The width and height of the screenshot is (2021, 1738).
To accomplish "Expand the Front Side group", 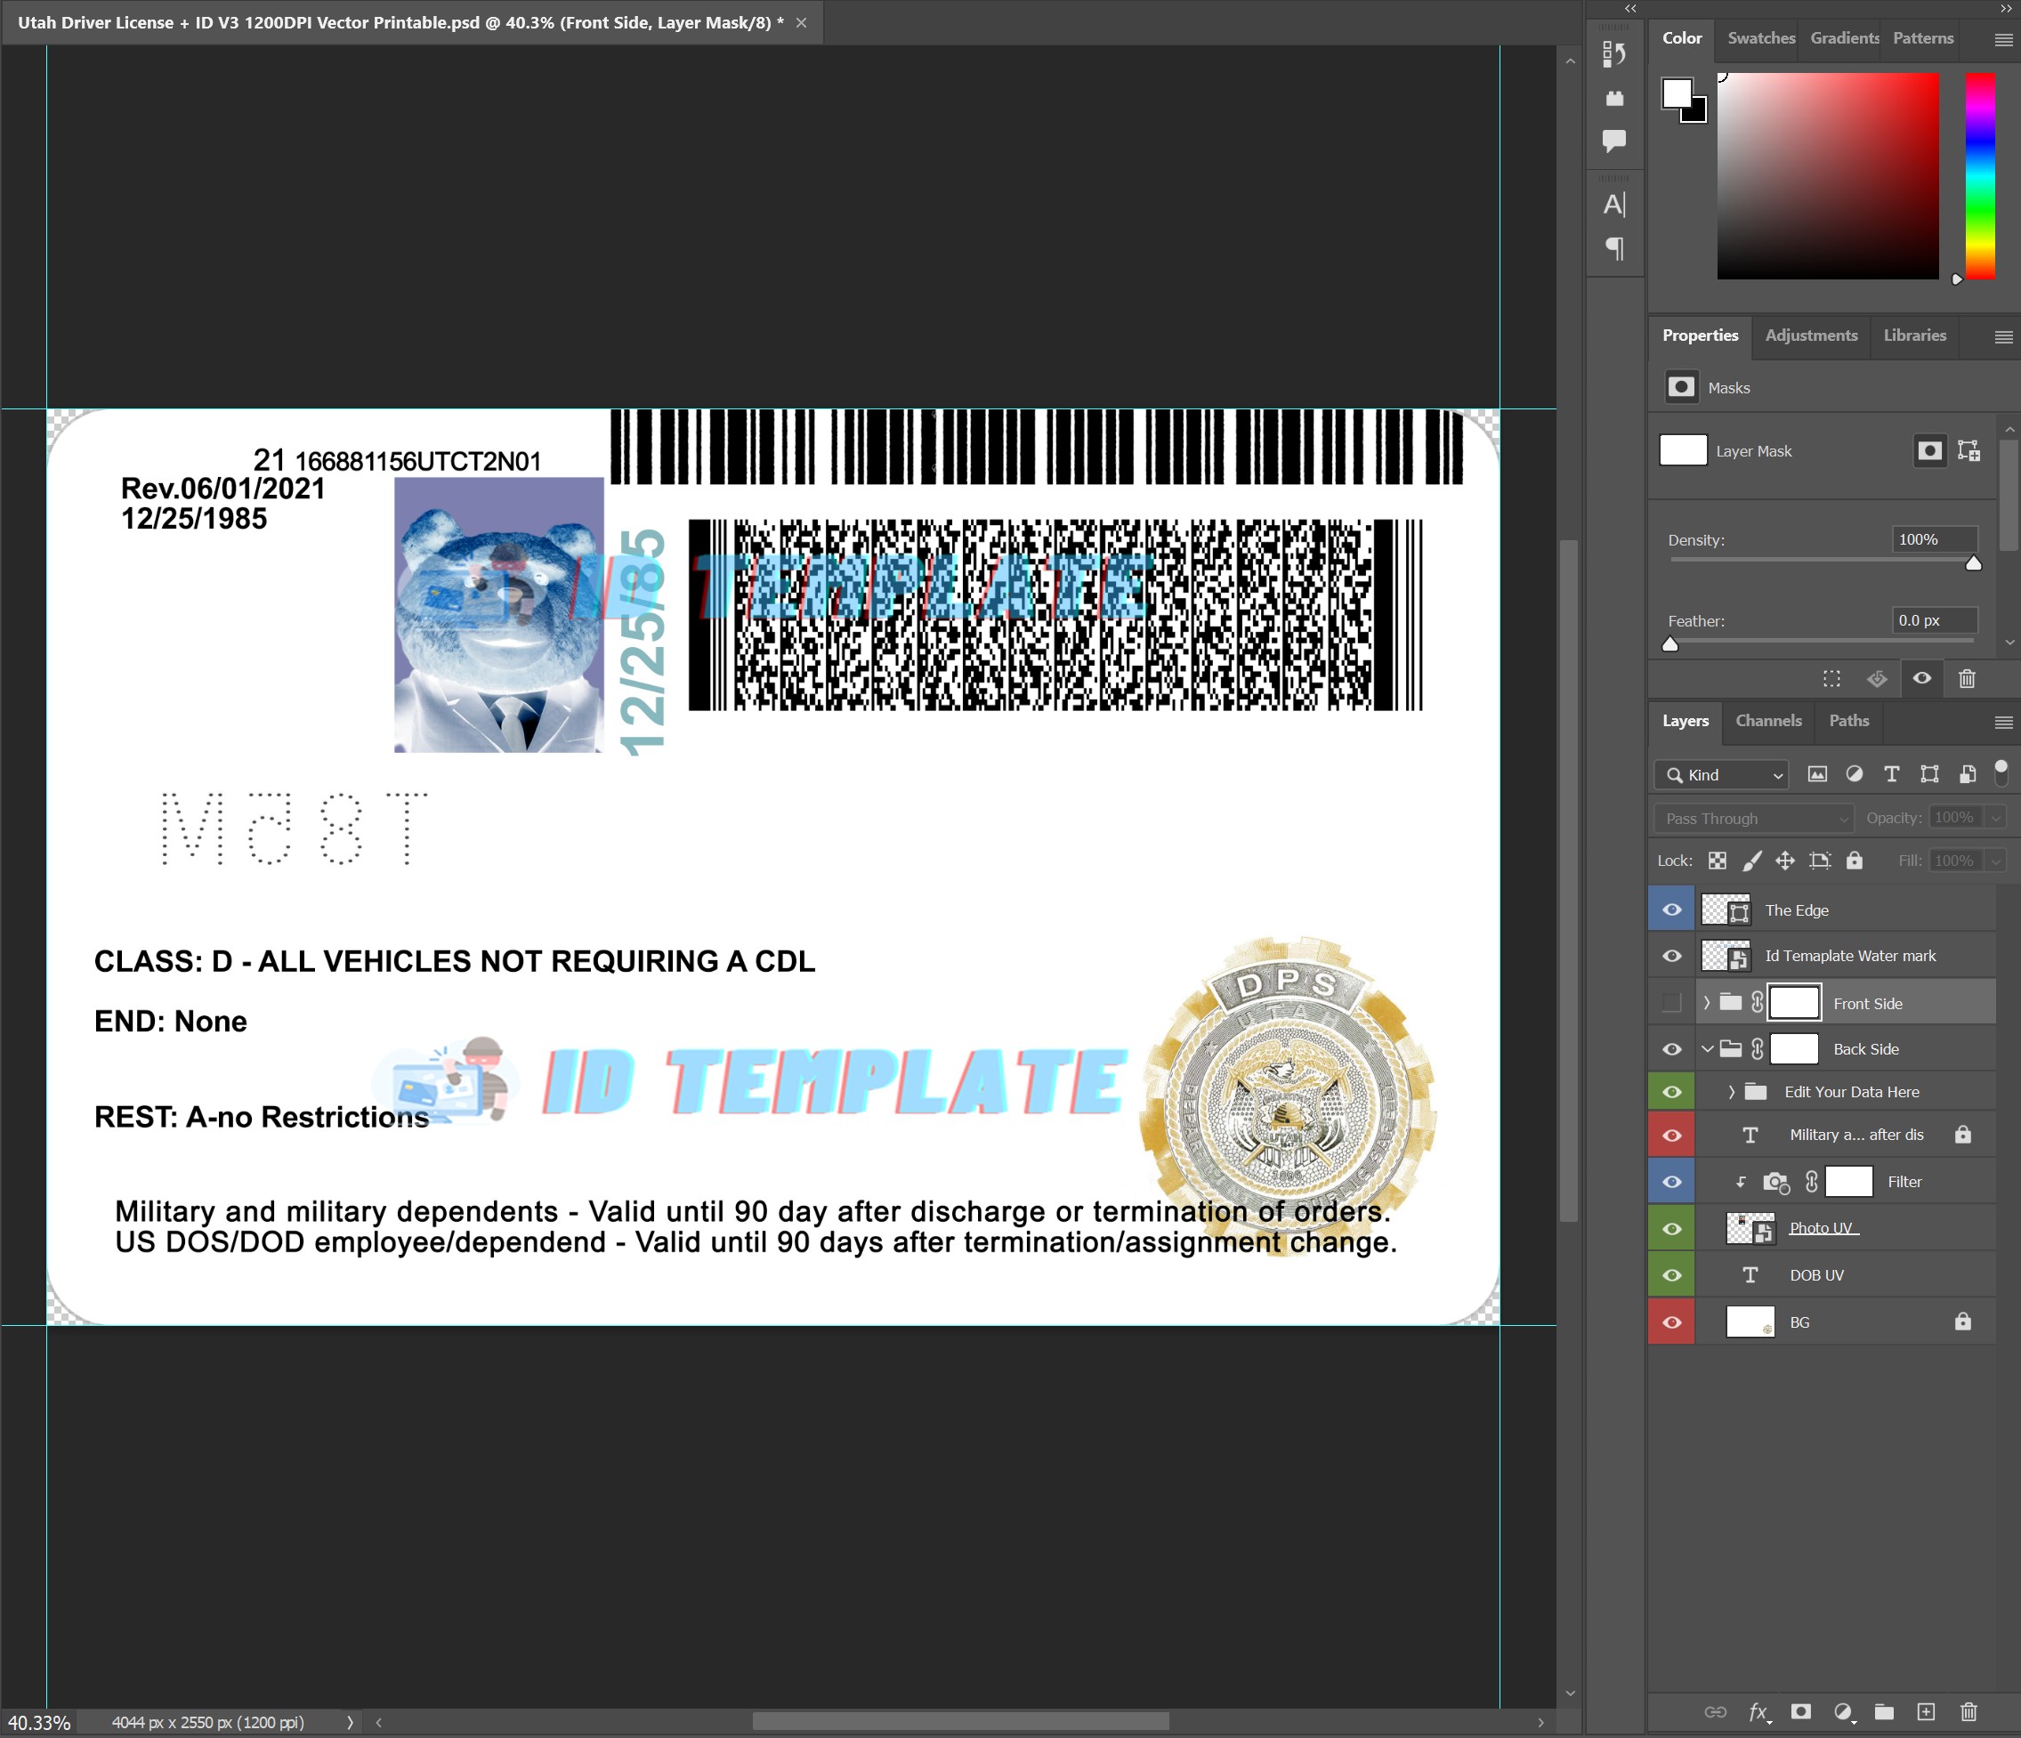I will coord(1707,1003).
